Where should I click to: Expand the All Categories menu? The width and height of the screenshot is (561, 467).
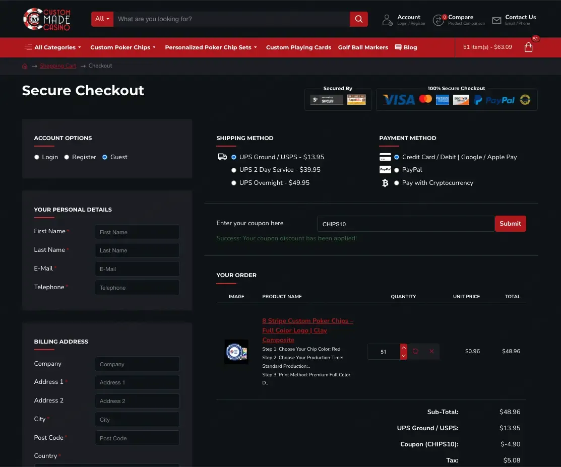[52, 47]
